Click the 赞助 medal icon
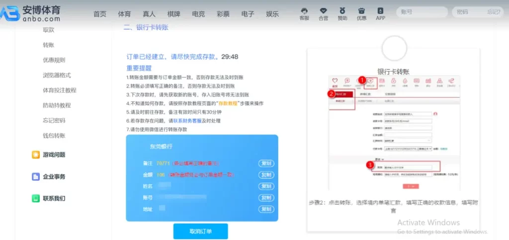Viewport: 509px width, 240px height. [342, 11]
